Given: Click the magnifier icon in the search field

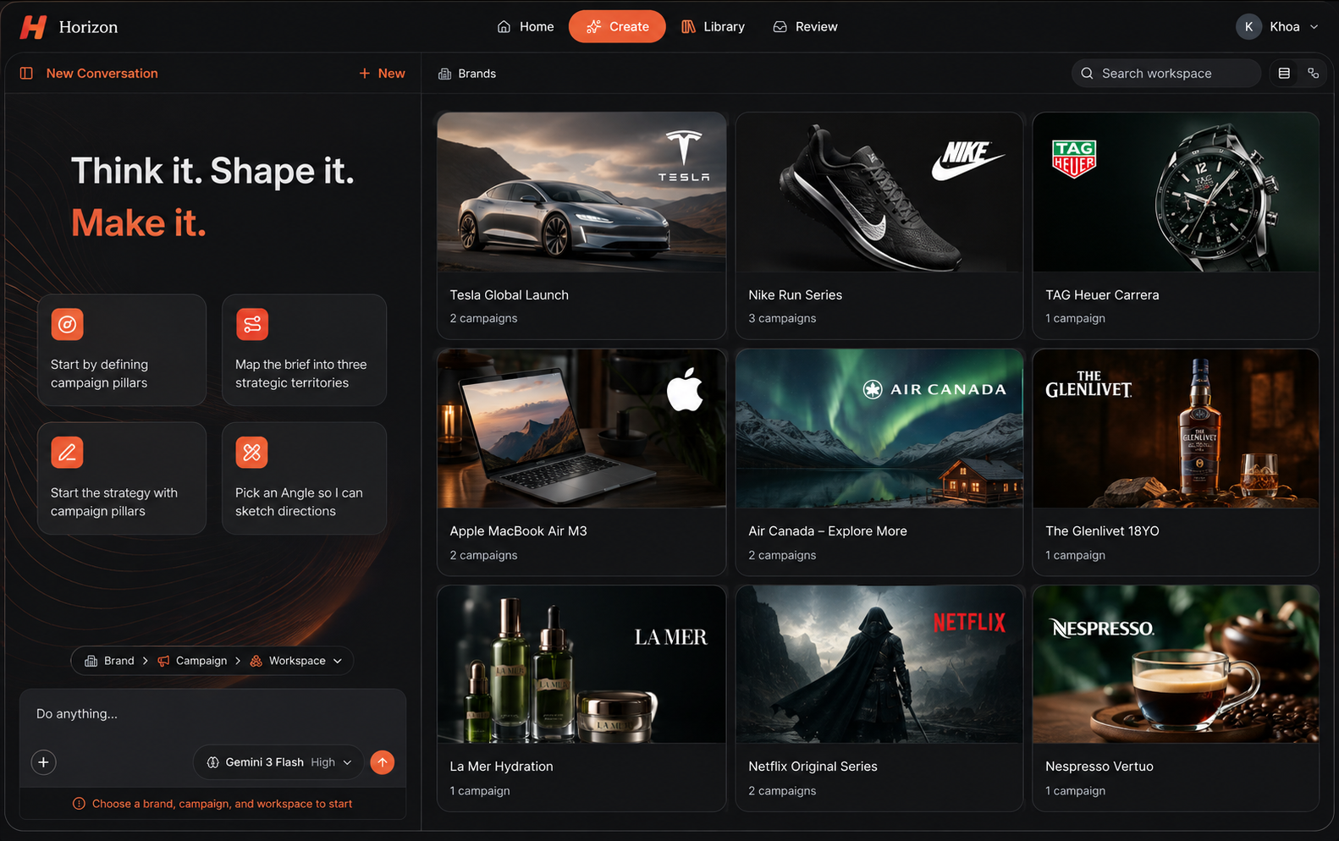Looking at the screenshot, I should pos(1087,74).
